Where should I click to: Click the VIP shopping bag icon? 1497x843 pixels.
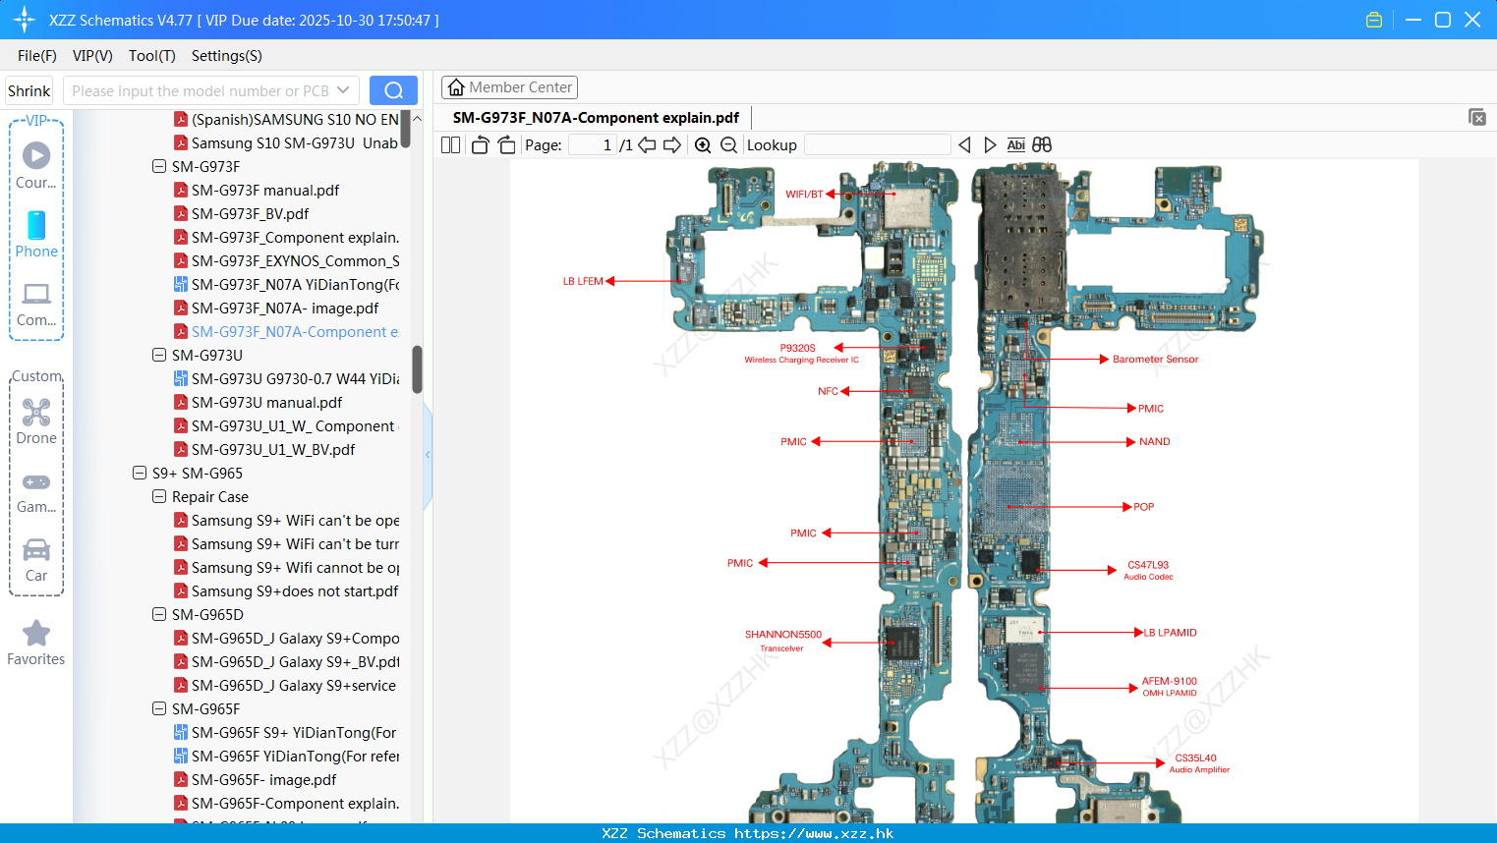point(1374,20)
